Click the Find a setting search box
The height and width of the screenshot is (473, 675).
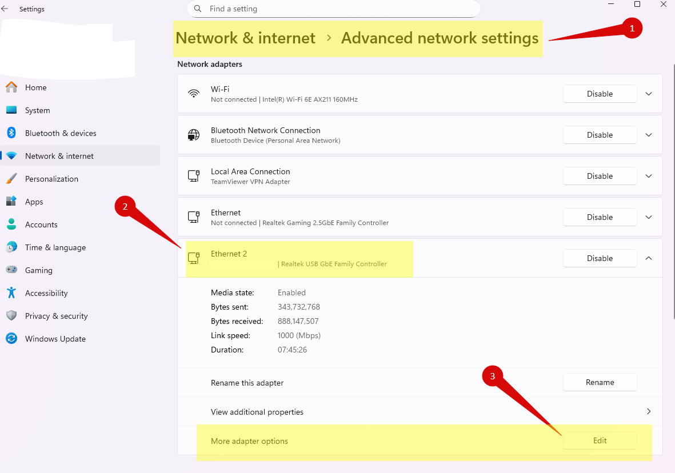click(333, 9)
